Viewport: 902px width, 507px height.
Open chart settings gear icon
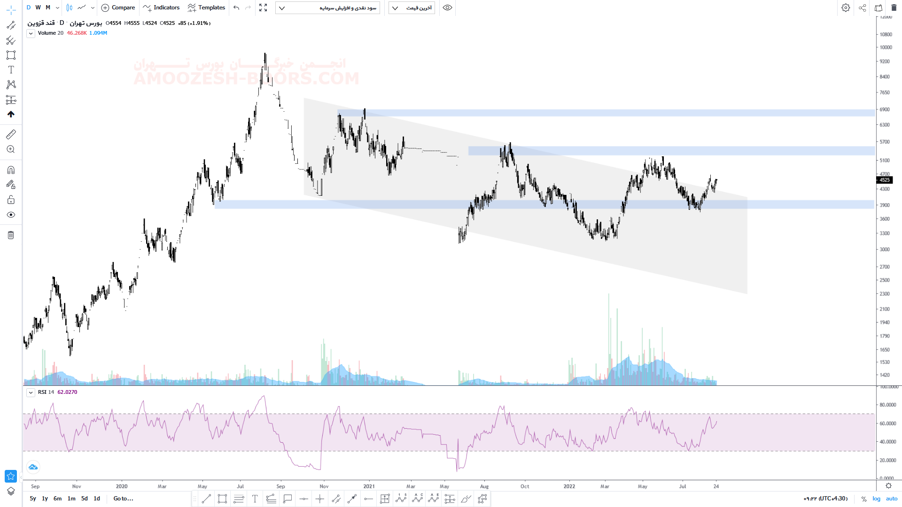tap(846, 8)
